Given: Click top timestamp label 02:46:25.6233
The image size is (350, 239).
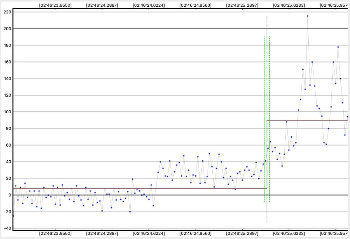Looking at the screenshot, I should click(289, 5).
